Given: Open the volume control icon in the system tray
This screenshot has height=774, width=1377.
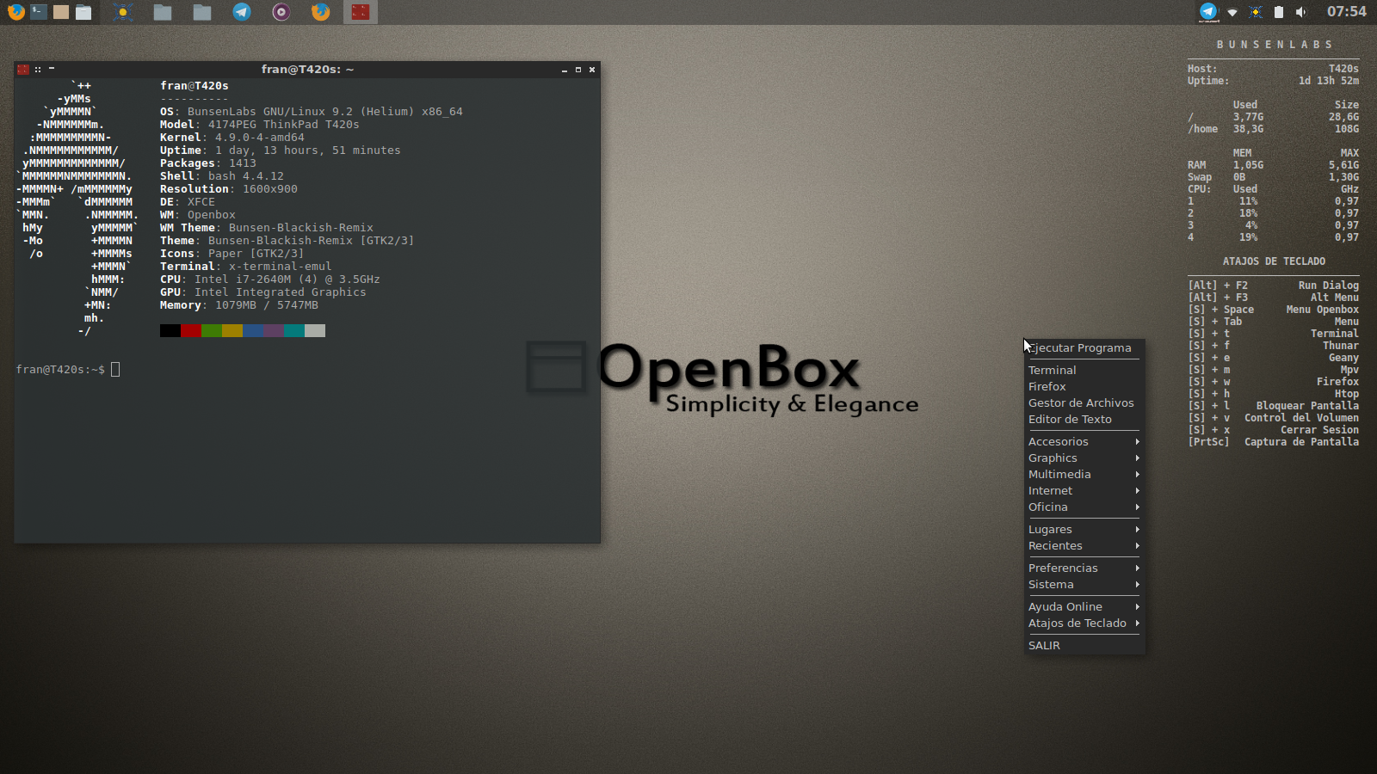Looking at the screenshot, I should pos(1301,12).
